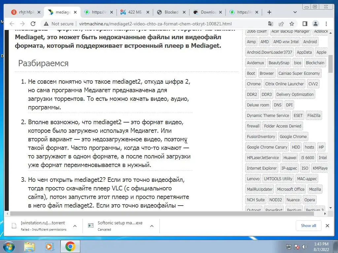Open the Google Chrome Canary tag
338x253 pixels.
click(x=267, y=147)
